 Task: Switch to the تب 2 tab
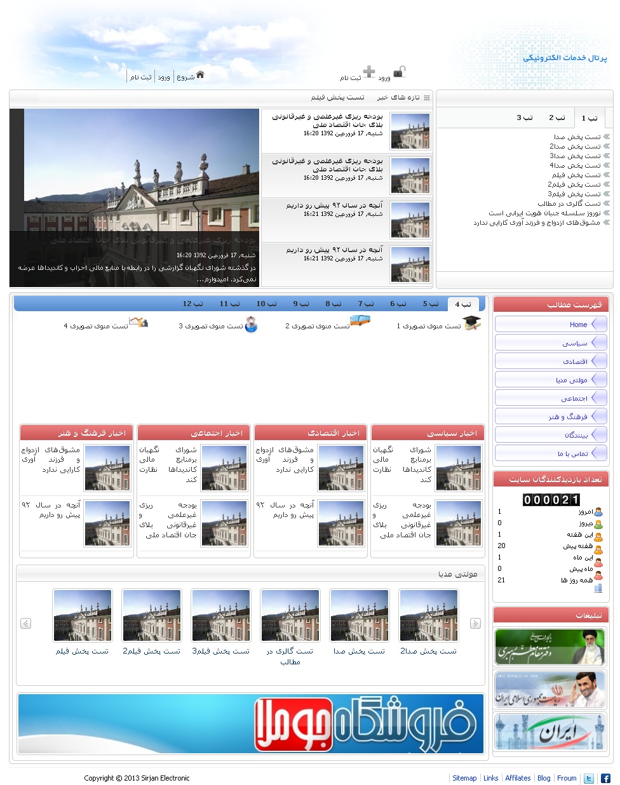(x=558, y=117)
